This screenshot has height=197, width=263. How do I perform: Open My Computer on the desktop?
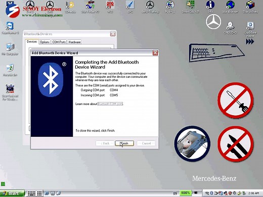10,49
